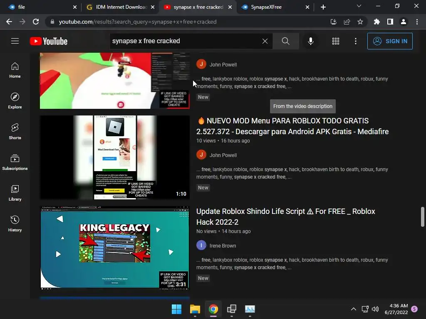Viewport: 426px width, 319px height.
Task: Open Home in the sidebar
Action: [x=15, y=70]
